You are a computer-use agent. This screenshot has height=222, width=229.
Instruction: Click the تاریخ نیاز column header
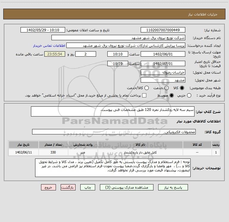pos(23,145)
